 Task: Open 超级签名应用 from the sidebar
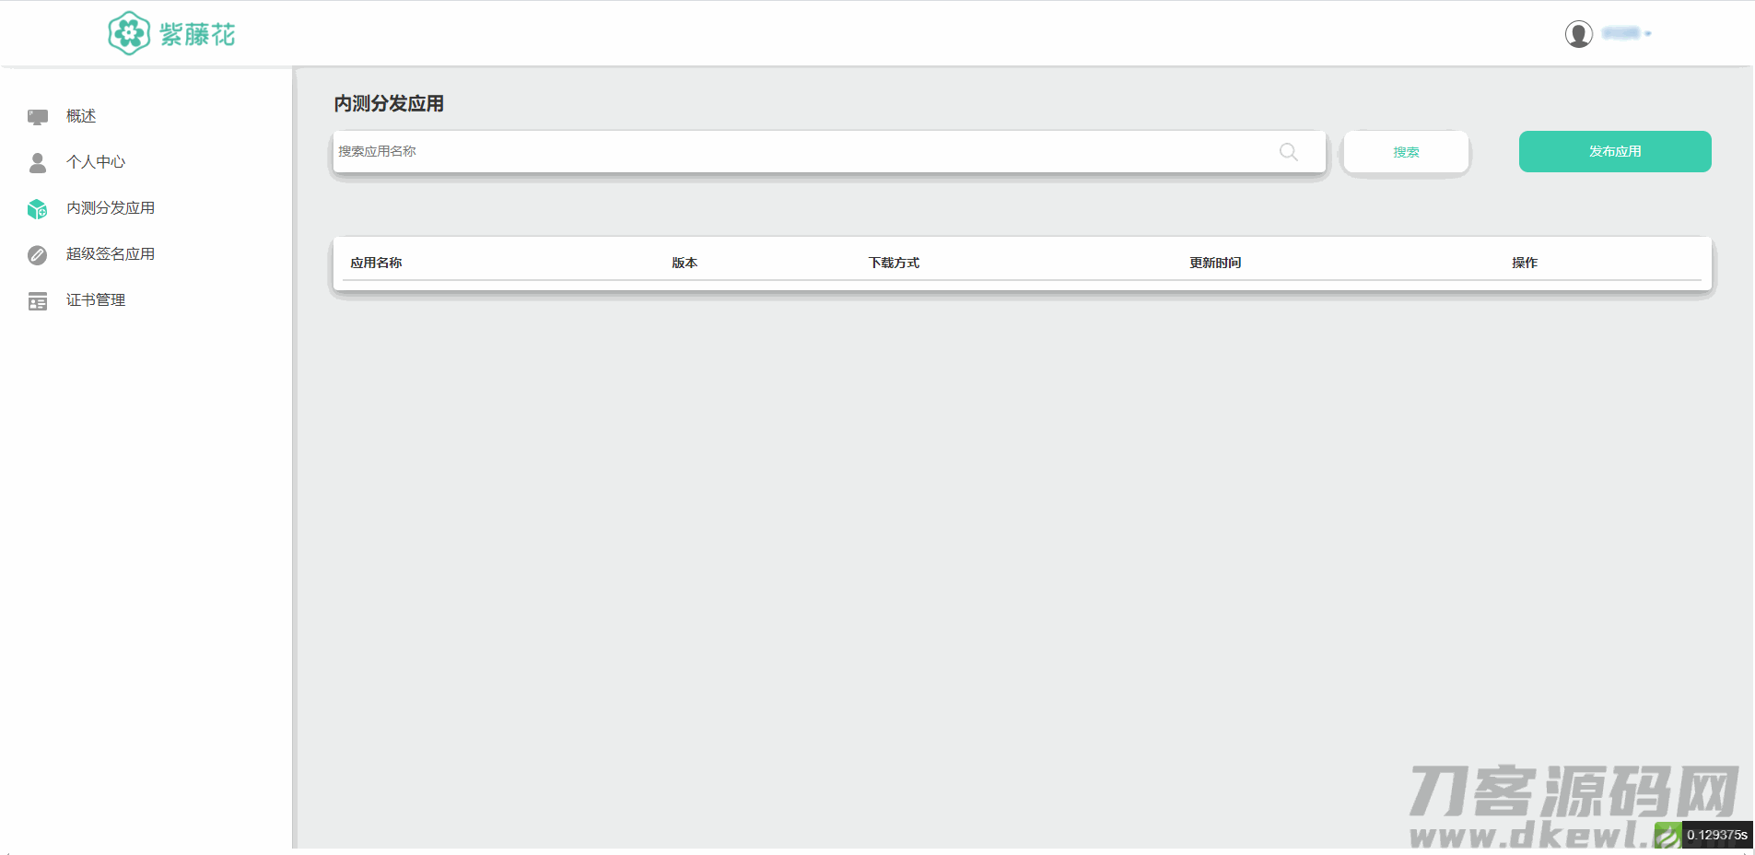[x=111, y=254]
